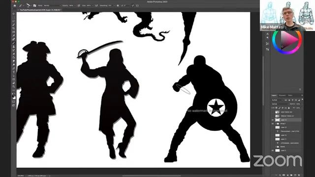Image resolution: width=315 pixels, height=177 pixels.
Task: Switch to the Paths tab
Action: point(290,95)
